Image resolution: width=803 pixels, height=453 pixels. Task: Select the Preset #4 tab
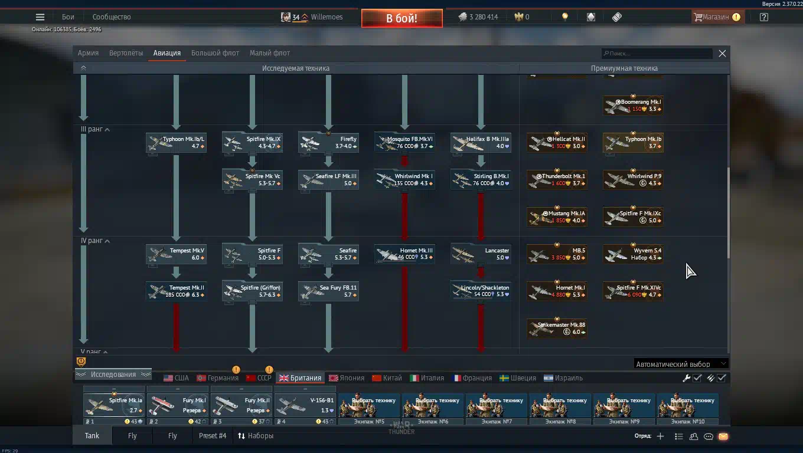coord(213,436)
